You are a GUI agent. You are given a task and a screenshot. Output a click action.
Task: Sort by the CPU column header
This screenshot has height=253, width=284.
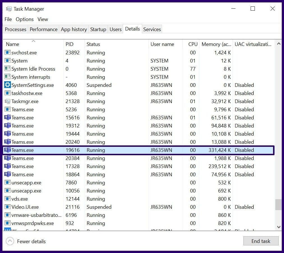tap(191, 44)
